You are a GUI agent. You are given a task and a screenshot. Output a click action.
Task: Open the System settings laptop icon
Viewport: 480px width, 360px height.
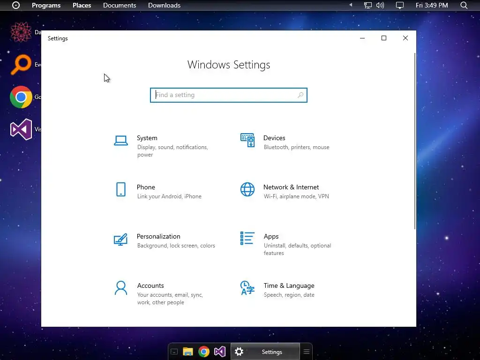pos(121,141)
